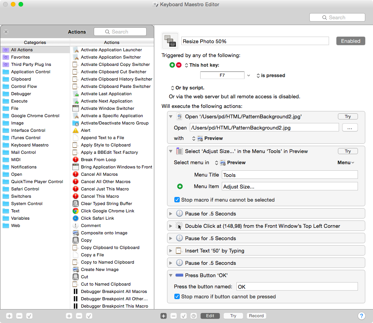Open the 'with Preview' application popup
This screenshot has height=323, width=373.
(207, 138)
